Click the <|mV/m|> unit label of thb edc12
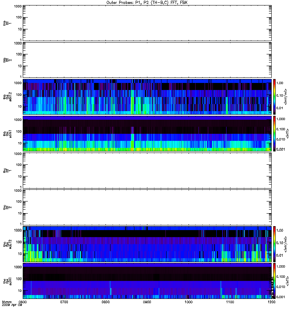Image resolution: width=294 pixels, height=313 pixels. pos(285,97)
